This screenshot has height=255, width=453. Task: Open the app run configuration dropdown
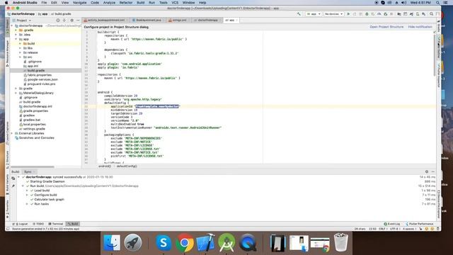314,14
